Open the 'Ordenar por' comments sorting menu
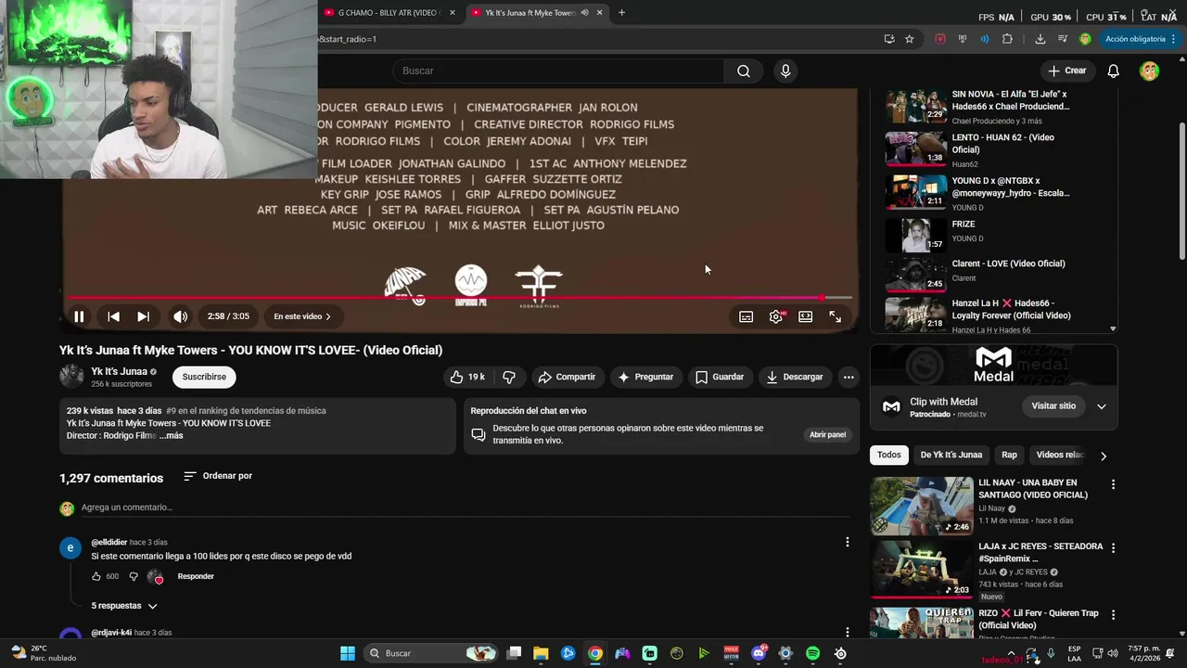This screenshot has height=668, width=1187. (x=218, y=476)
